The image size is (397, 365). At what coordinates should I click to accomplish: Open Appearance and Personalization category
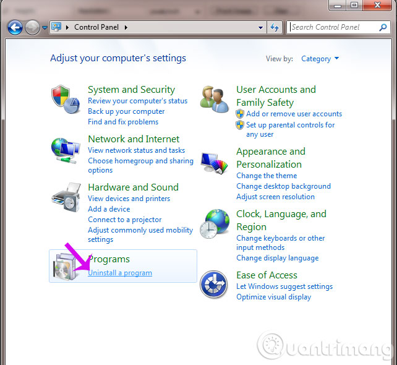(271, 158)
